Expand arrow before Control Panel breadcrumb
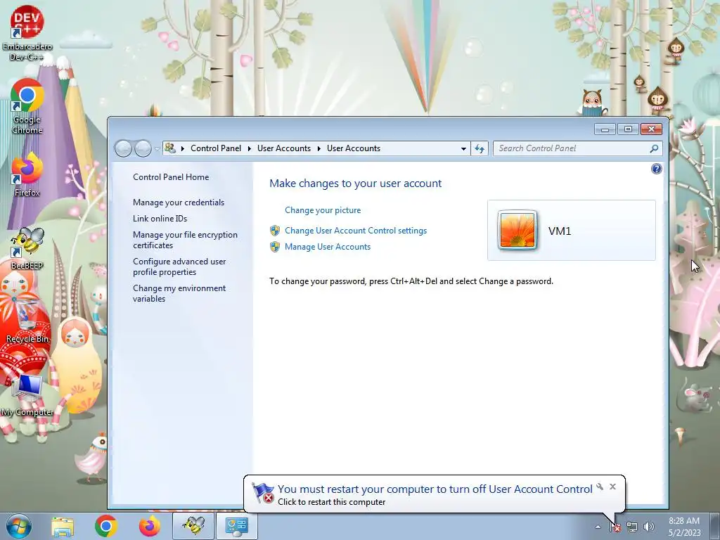 [183, 148]
